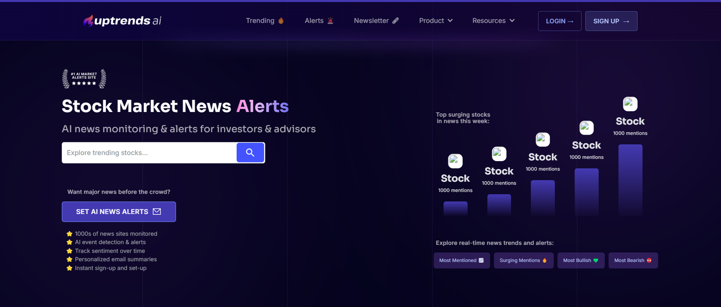Screen dimensions: 721x307
Task: Expand the Resources dropdown menu
Action: click(493, 21)
